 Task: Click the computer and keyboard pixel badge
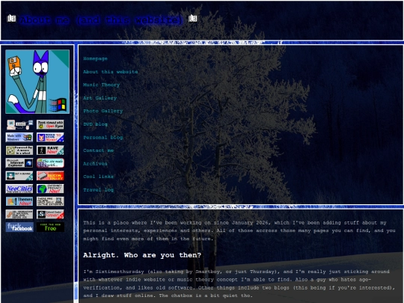point(19,125)
